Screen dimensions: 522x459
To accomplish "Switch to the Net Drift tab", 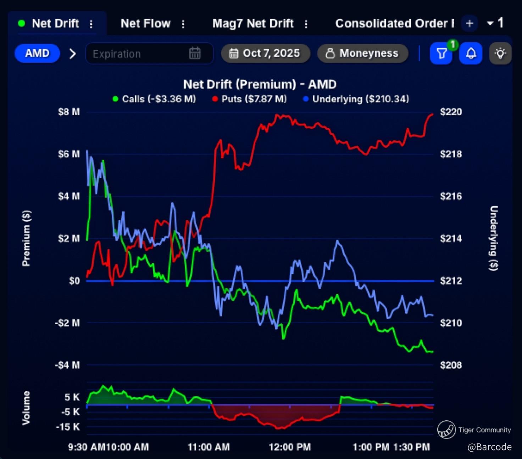I will (55, 23).
